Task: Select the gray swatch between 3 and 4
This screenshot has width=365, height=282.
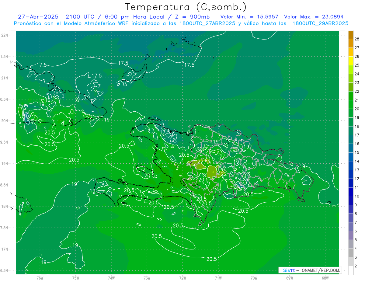Action: coord(351,253)
